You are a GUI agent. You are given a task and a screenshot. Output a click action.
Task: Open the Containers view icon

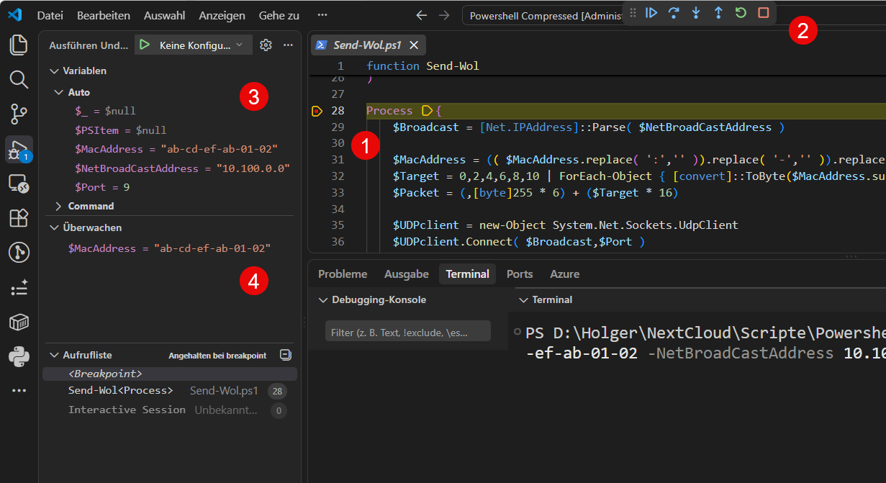(x=19, y=322)
